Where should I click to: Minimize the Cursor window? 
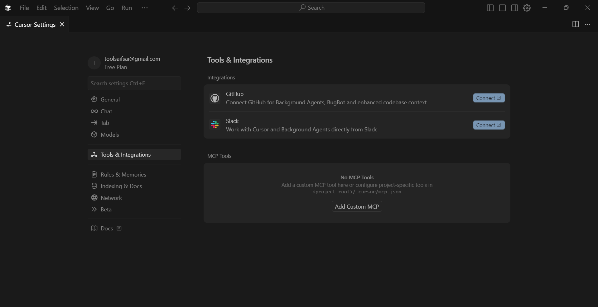(545, 8)
